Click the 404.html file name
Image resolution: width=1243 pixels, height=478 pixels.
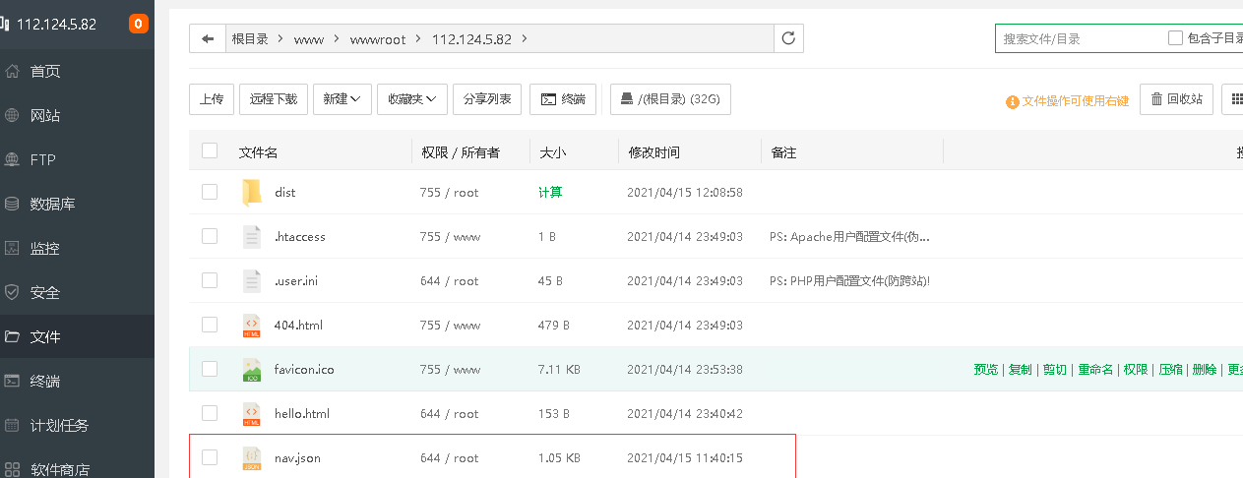click(298, 326)
